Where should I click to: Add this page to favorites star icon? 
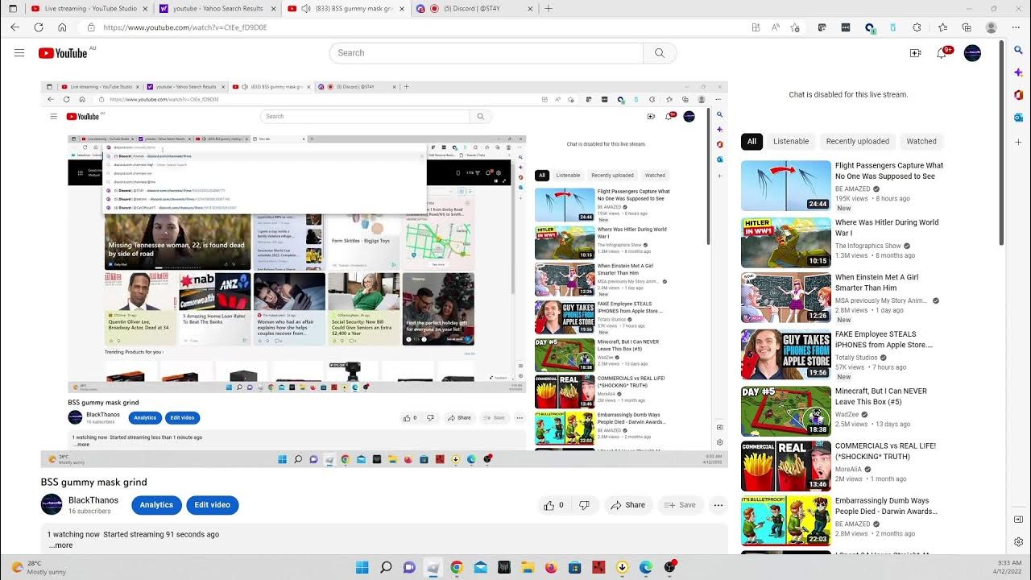795,27
